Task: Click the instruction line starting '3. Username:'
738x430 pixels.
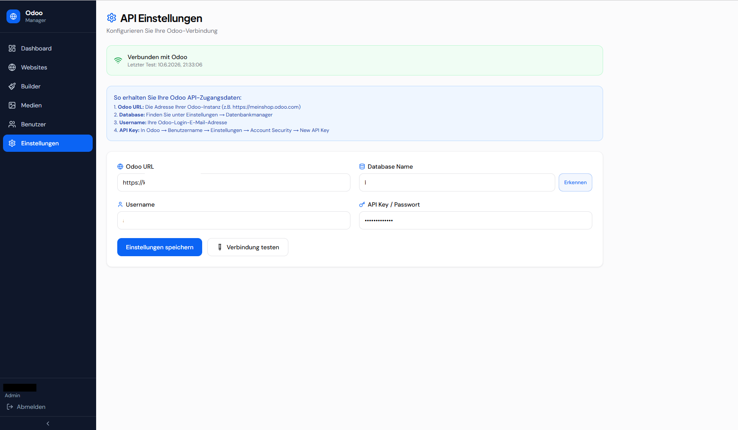Action: (x=170, y=122)
